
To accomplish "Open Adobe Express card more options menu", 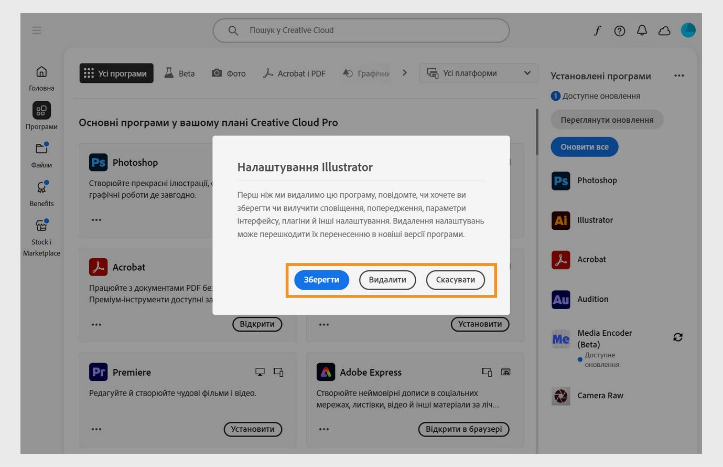I will pos(324,429).
